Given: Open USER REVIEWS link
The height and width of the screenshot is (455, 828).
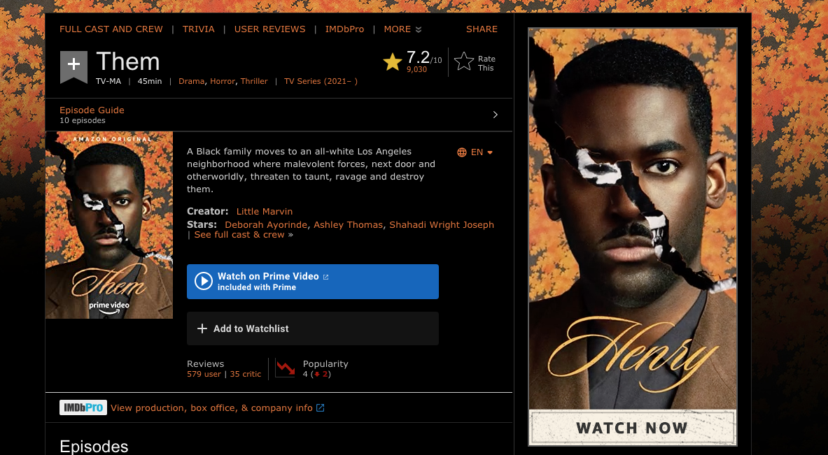Looking at the screenshot, I should coord(270,29).
